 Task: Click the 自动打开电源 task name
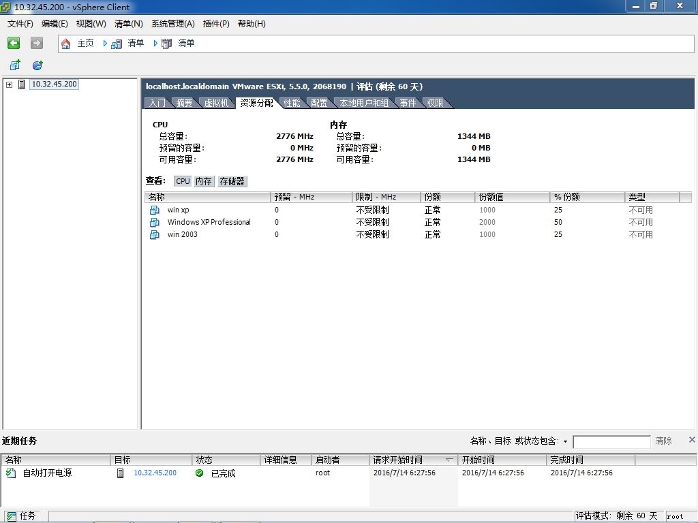point(47,473)
